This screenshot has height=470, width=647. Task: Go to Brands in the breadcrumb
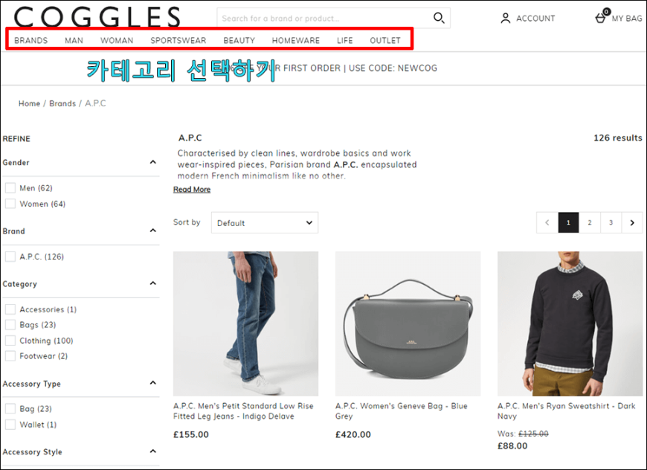click(x=62, y=103)
